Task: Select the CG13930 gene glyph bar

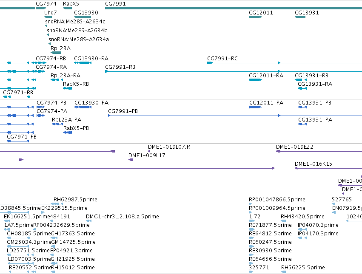Action: point(83,17)
